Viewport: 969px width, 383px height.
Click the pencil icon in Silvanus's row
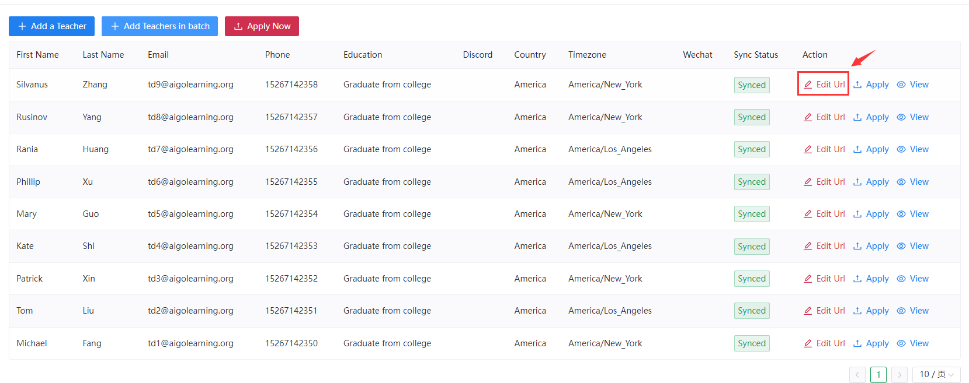point(808,85)
